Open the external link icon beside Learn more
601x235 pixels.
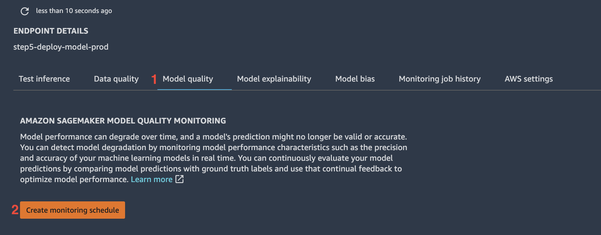click(179, 179)
